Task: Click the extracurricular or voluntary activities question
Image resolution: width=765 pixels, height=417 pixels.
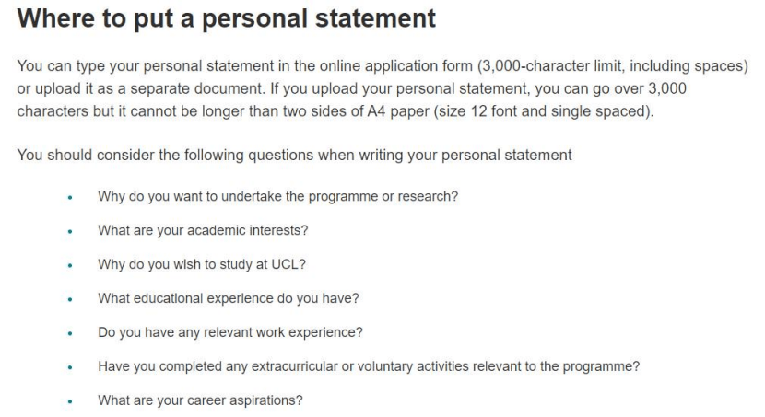Action: (369, 366)
